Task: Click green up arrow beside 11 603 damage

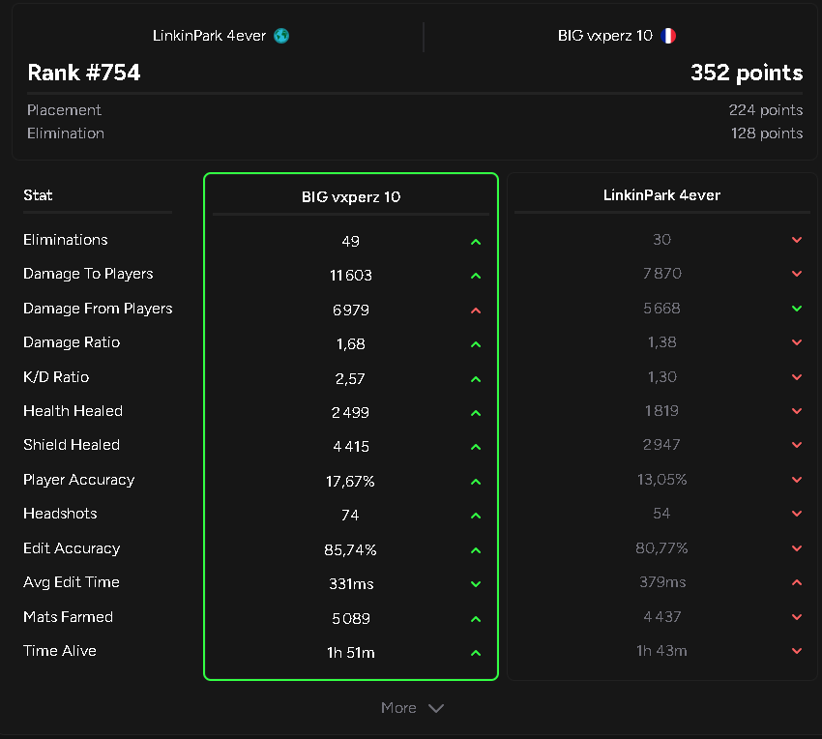Action: (x=476, y=276)
